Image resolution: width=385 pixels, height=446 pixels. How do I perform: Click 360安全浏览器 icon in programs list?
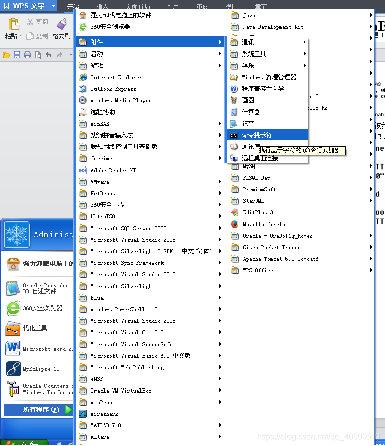[x=83, y=27]
